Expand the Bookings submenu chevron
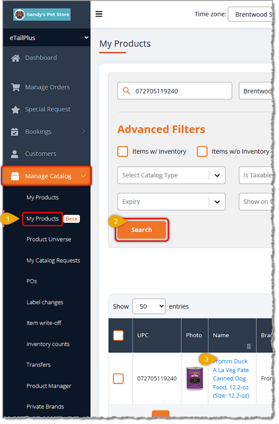 [x=83, y=131]
